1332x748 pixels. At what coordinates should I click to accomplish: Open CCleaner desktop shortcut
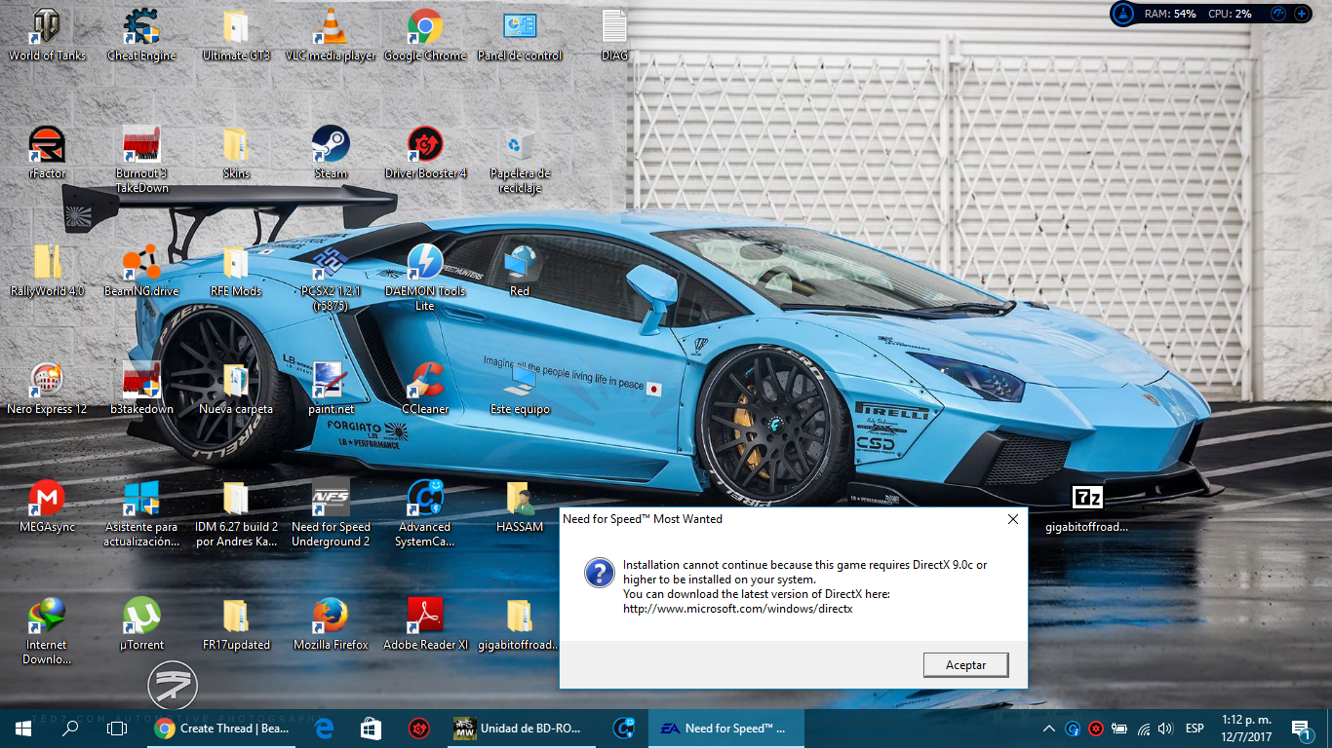425,389
